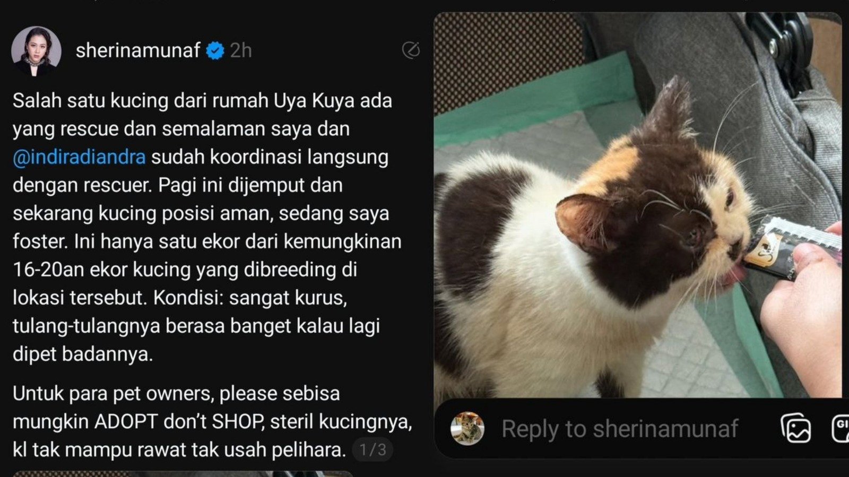Open the photo gallery attachment icon
The image size is (849, 477).
(795, 428)
